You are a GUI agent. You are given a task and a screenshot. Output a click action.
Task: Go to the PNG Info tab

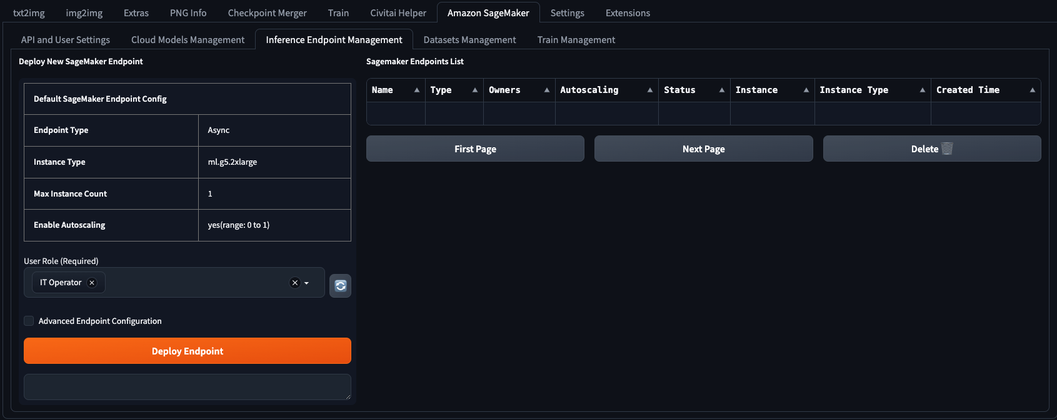[188, 12]
